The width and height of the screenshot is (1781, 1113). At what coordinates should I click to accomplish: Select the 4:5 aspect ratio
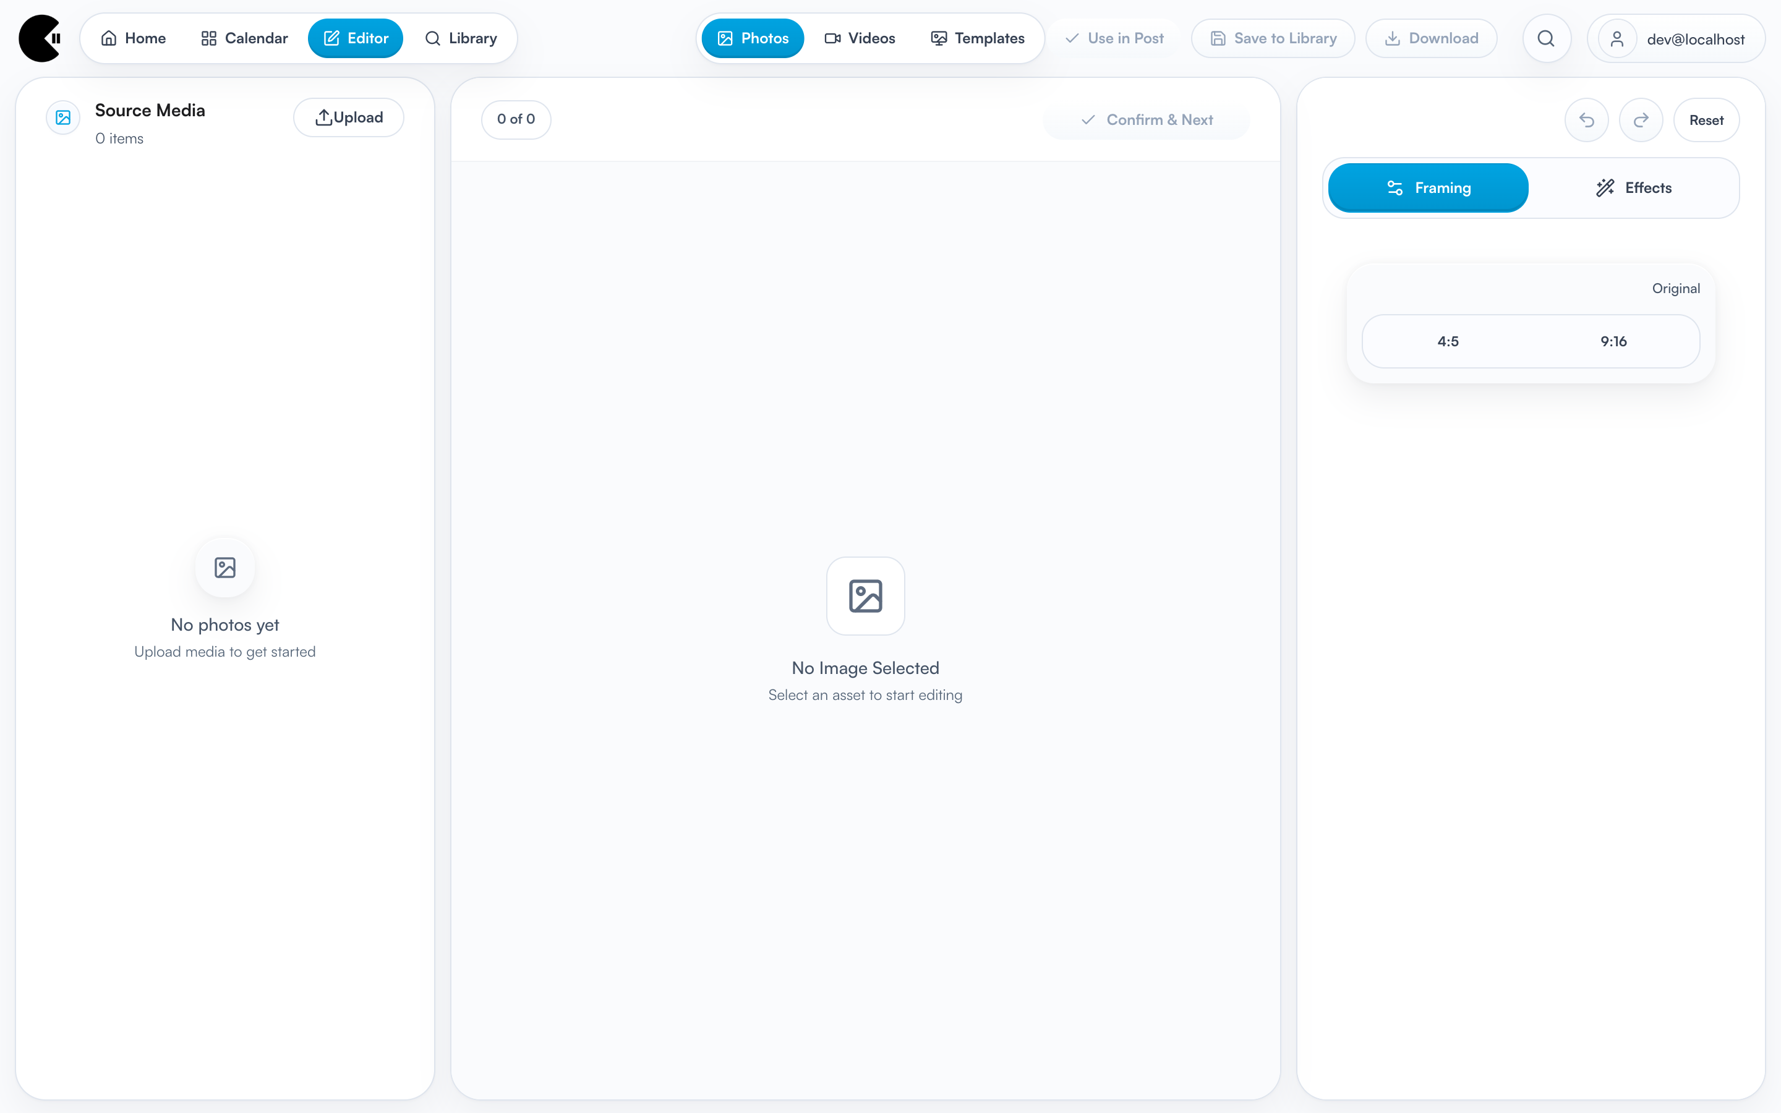(x=1447, y=341)
